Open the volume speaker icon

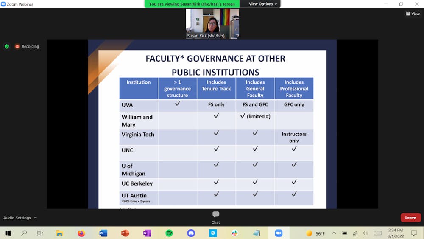[x=365, y=233]
